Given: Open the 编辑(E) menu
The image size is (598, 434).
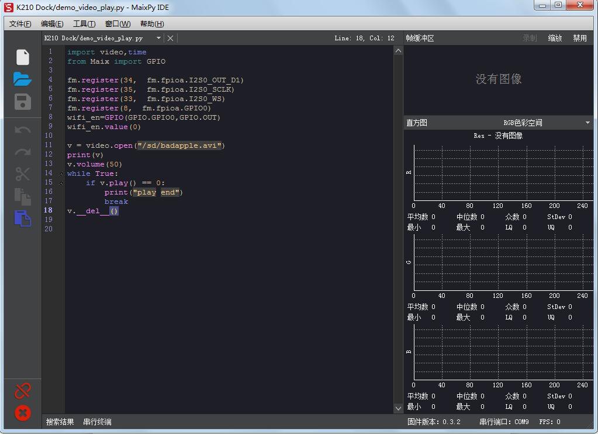Looking at the screenshot, I should [52, 23].
